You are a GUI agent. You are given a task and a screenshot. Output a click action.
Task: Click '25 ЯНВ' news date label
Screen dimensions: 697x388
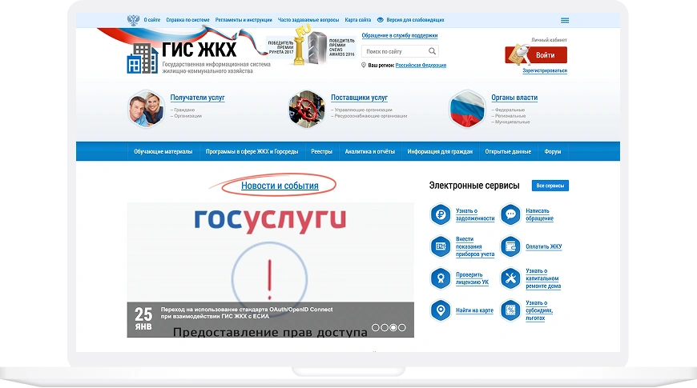pos(143,318)
